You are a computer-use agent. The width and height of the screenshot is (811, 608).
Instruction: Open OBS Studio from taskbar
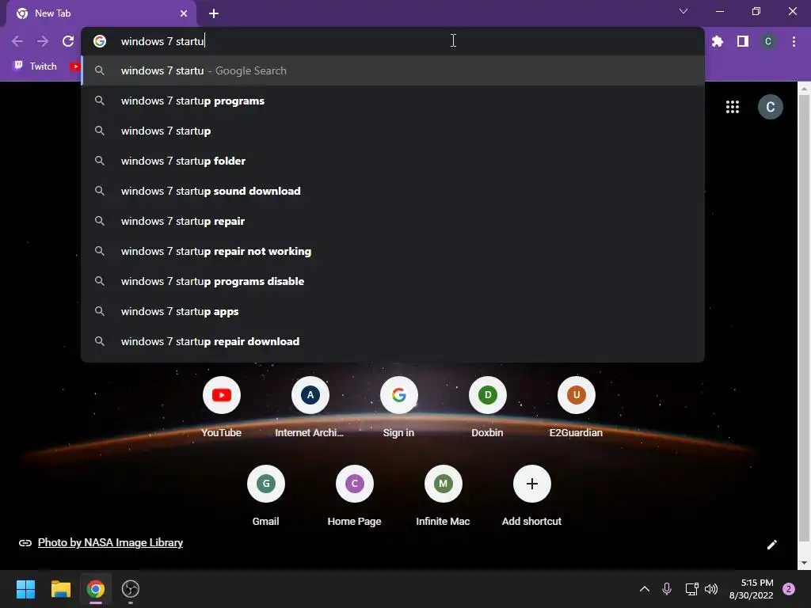click(131, 589)
